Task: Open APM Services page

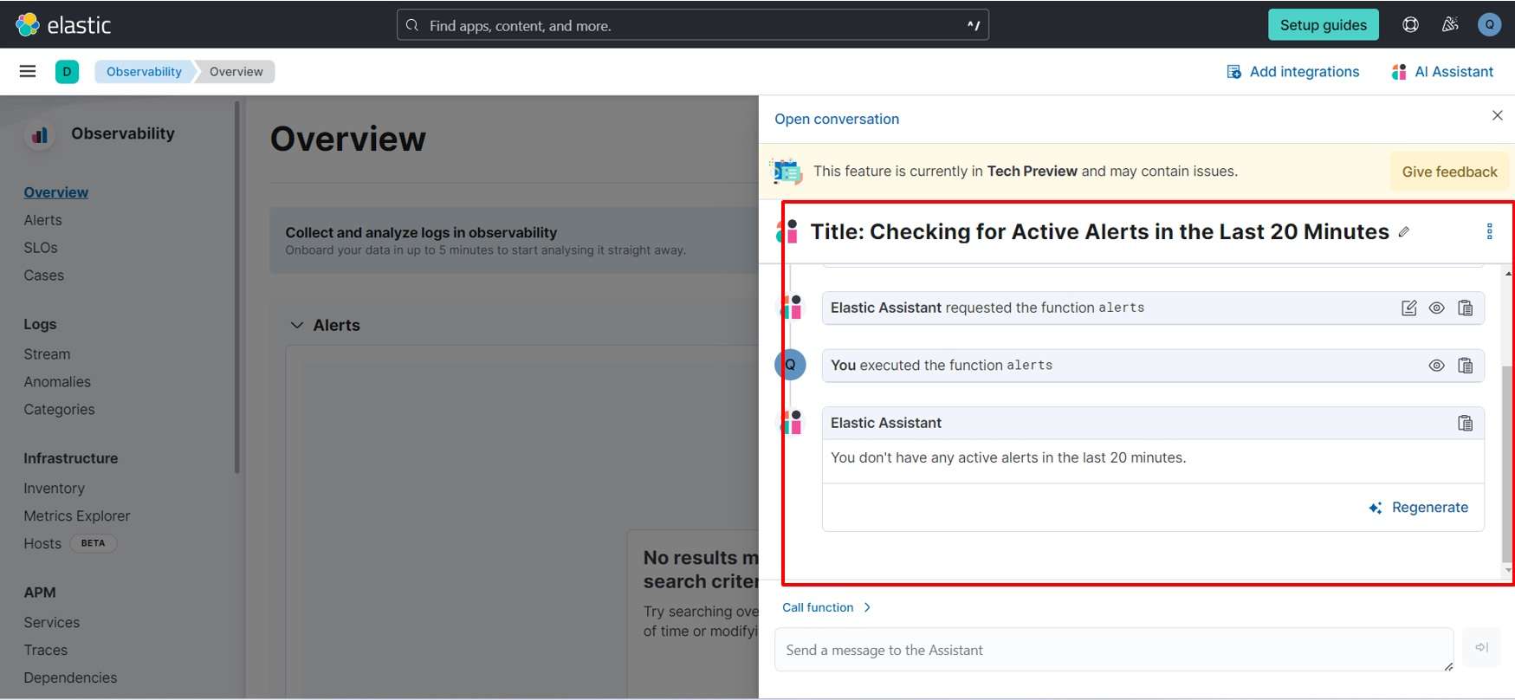Action: coord(52,623)
